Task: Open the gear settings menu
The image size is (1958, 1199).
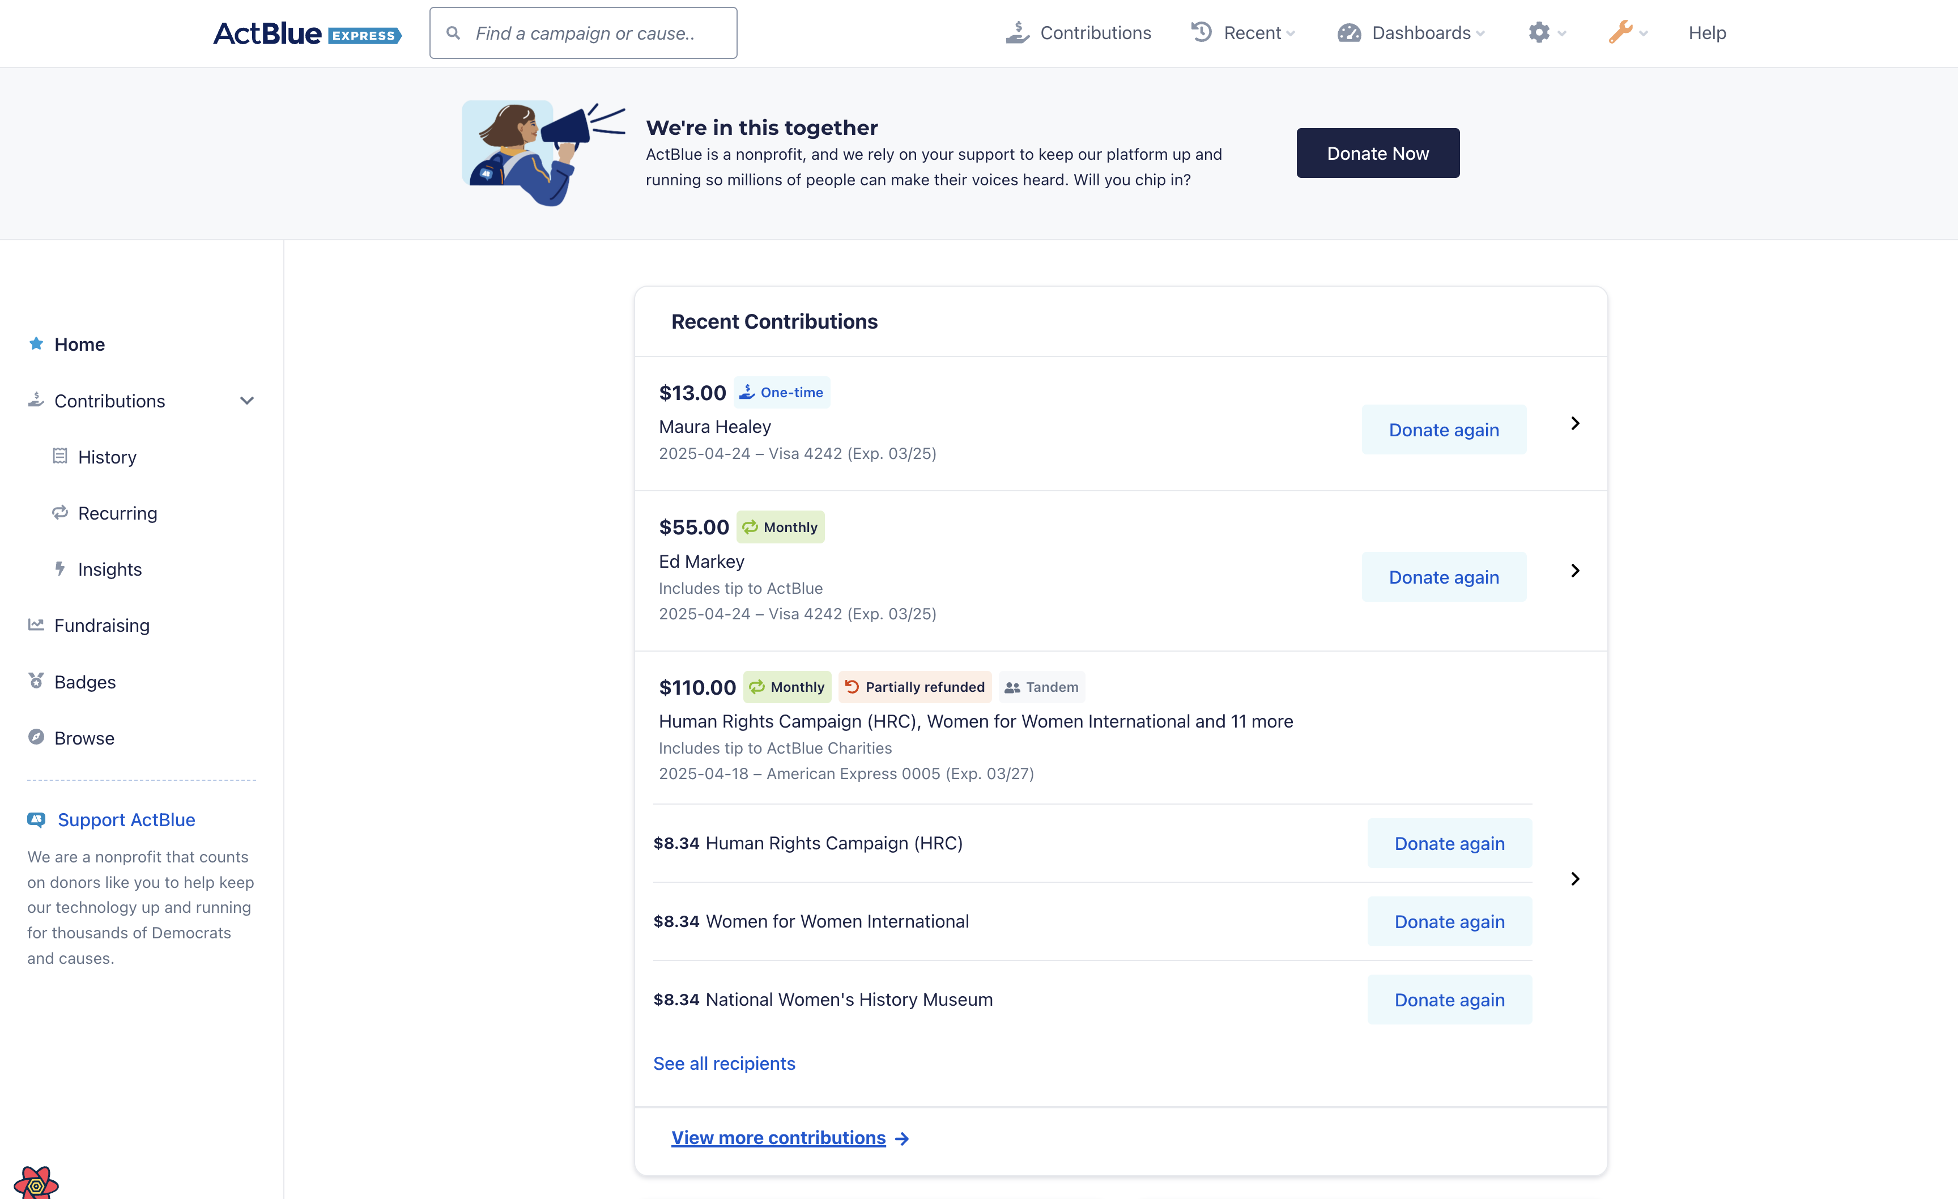Action: (1539, 32)
